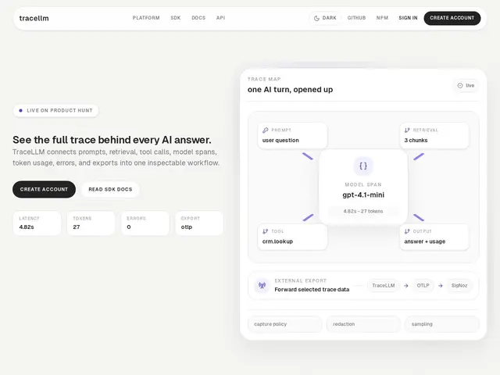Open the NPM link
Screen dimensions: 500x375
point(382,18)
